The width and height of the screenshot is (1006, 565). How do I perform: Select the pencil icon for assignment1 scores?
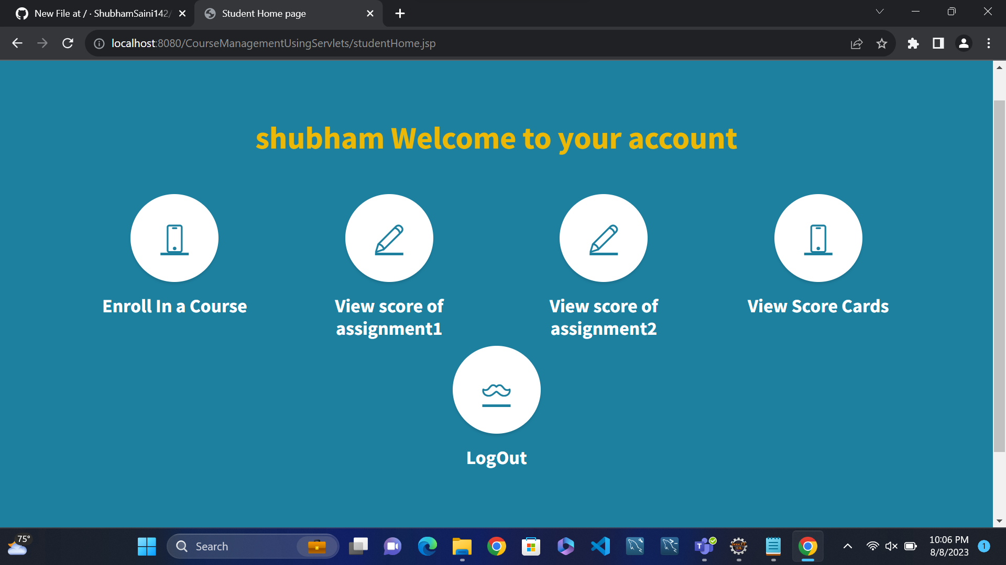pyautogui.click(x=389, y=238)
